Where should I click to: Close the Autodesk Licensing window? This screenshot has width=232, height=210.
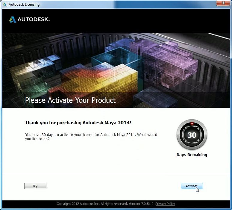coord(222,4)
